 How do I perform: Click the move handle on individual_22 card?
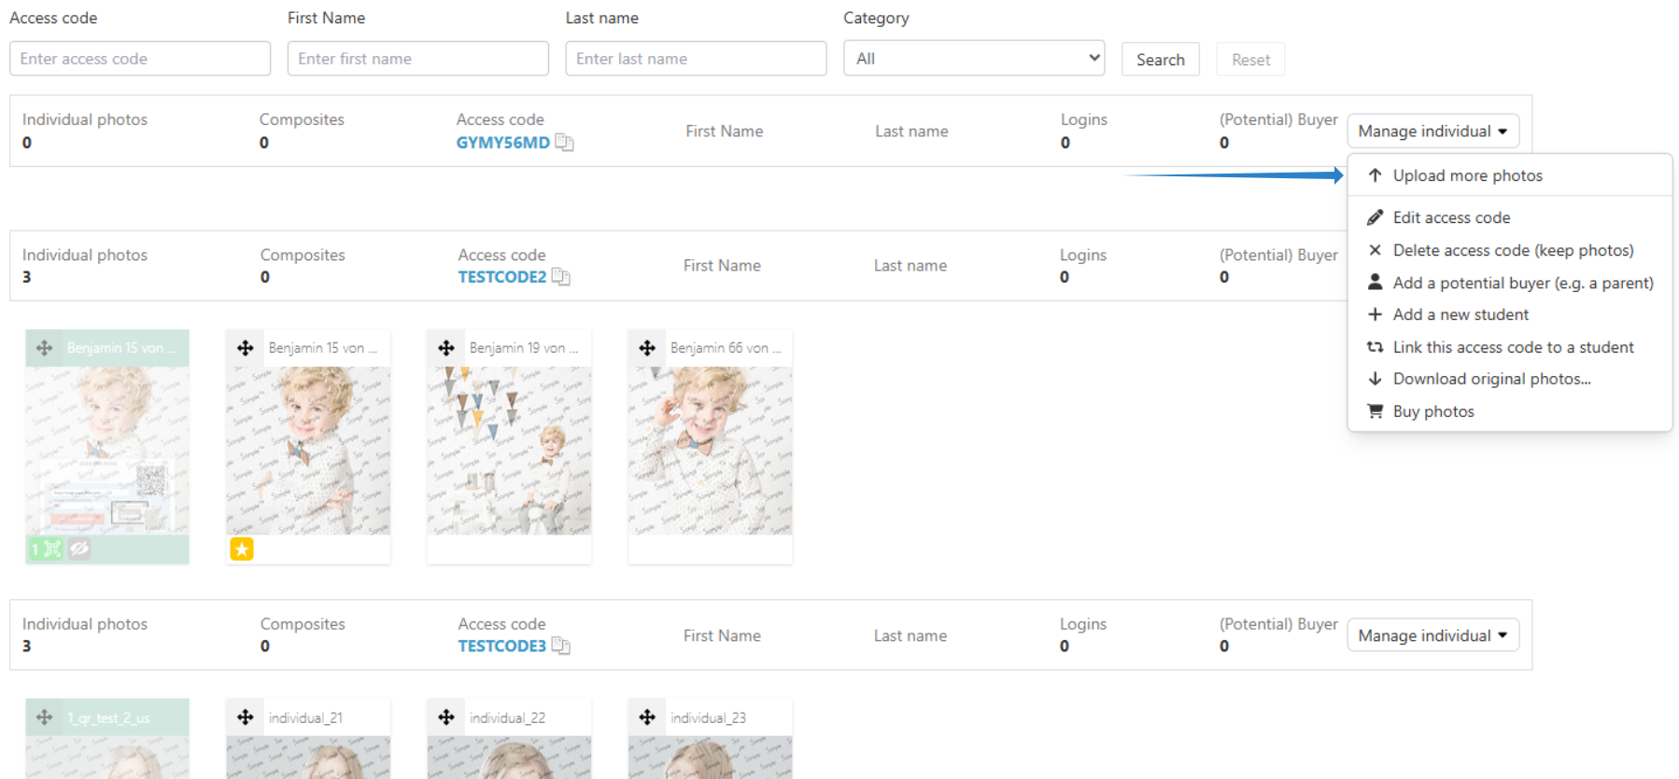pos(446,717)
